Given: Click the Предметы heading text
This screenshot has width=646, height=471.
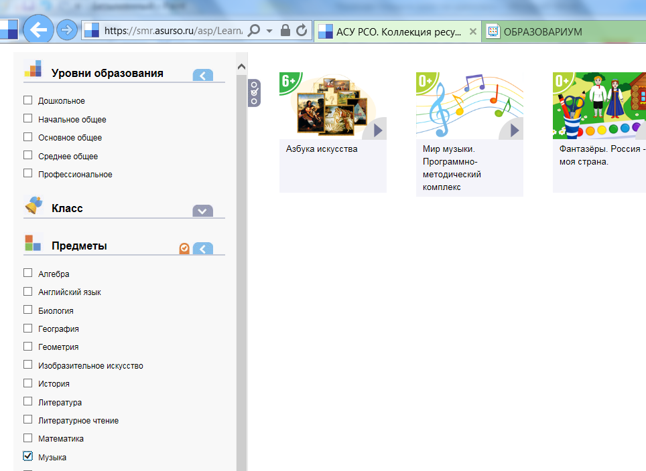Looking at the screenshot, I should [x=79, y=246].
